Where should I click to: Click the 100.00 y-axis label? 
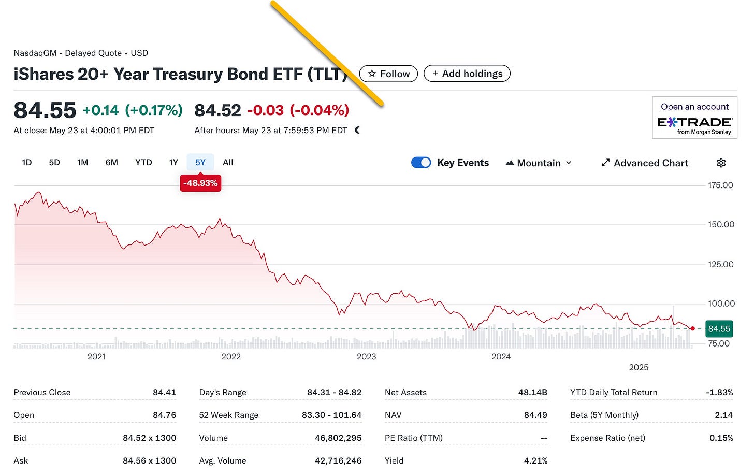pos(721,304)
